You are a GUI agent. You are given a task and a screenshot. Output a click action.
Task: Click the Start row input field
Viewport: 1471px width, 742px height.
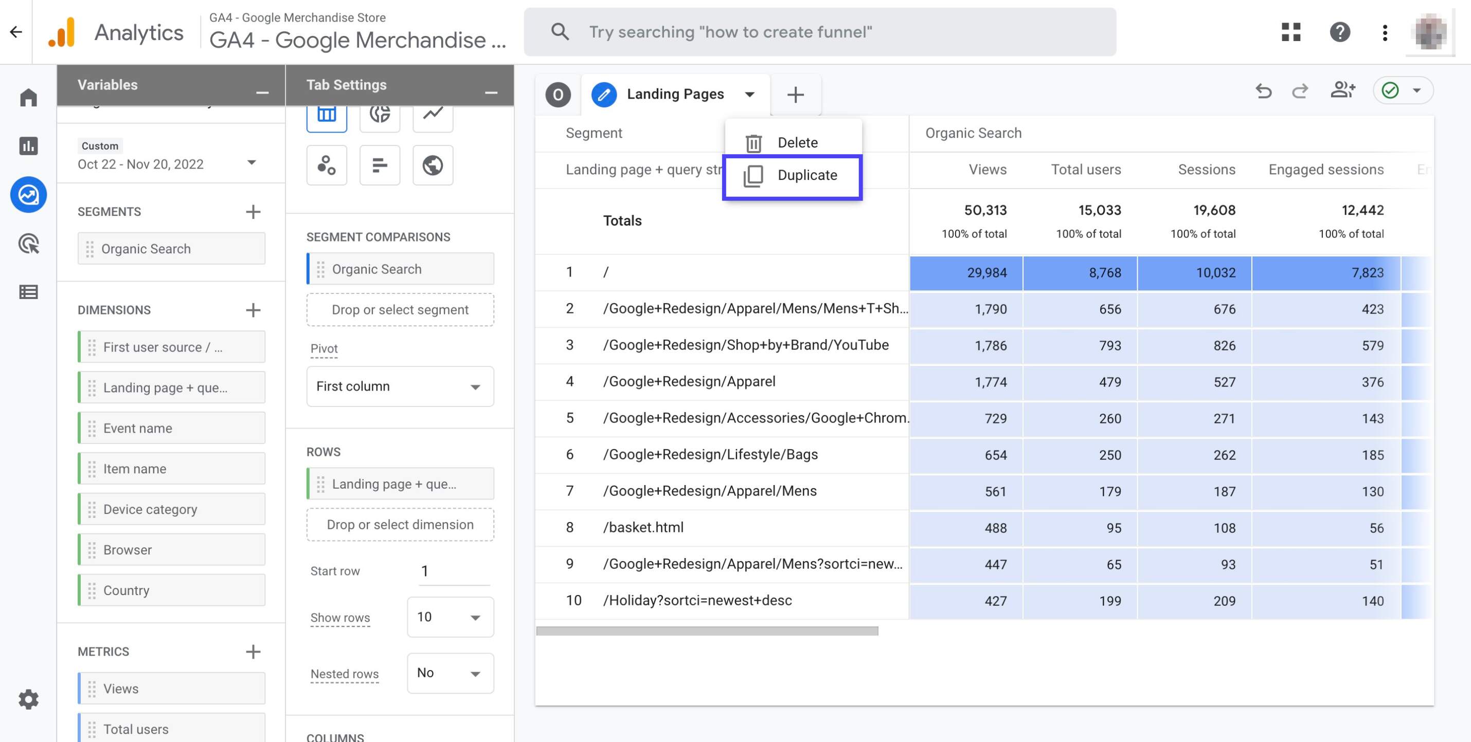coord(454,571)
